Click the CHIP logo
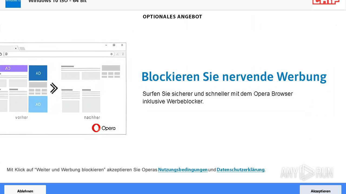This screenshot has height=194, width=346. click(x=326, y=2)
